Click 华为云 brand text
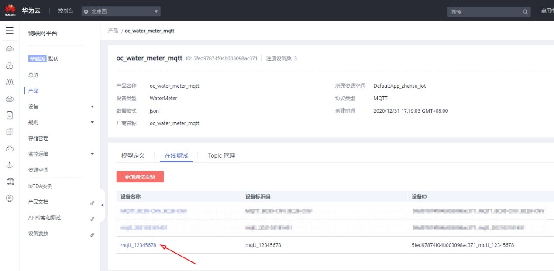Screen dimensions: 554x271 (x=31, y=10)
